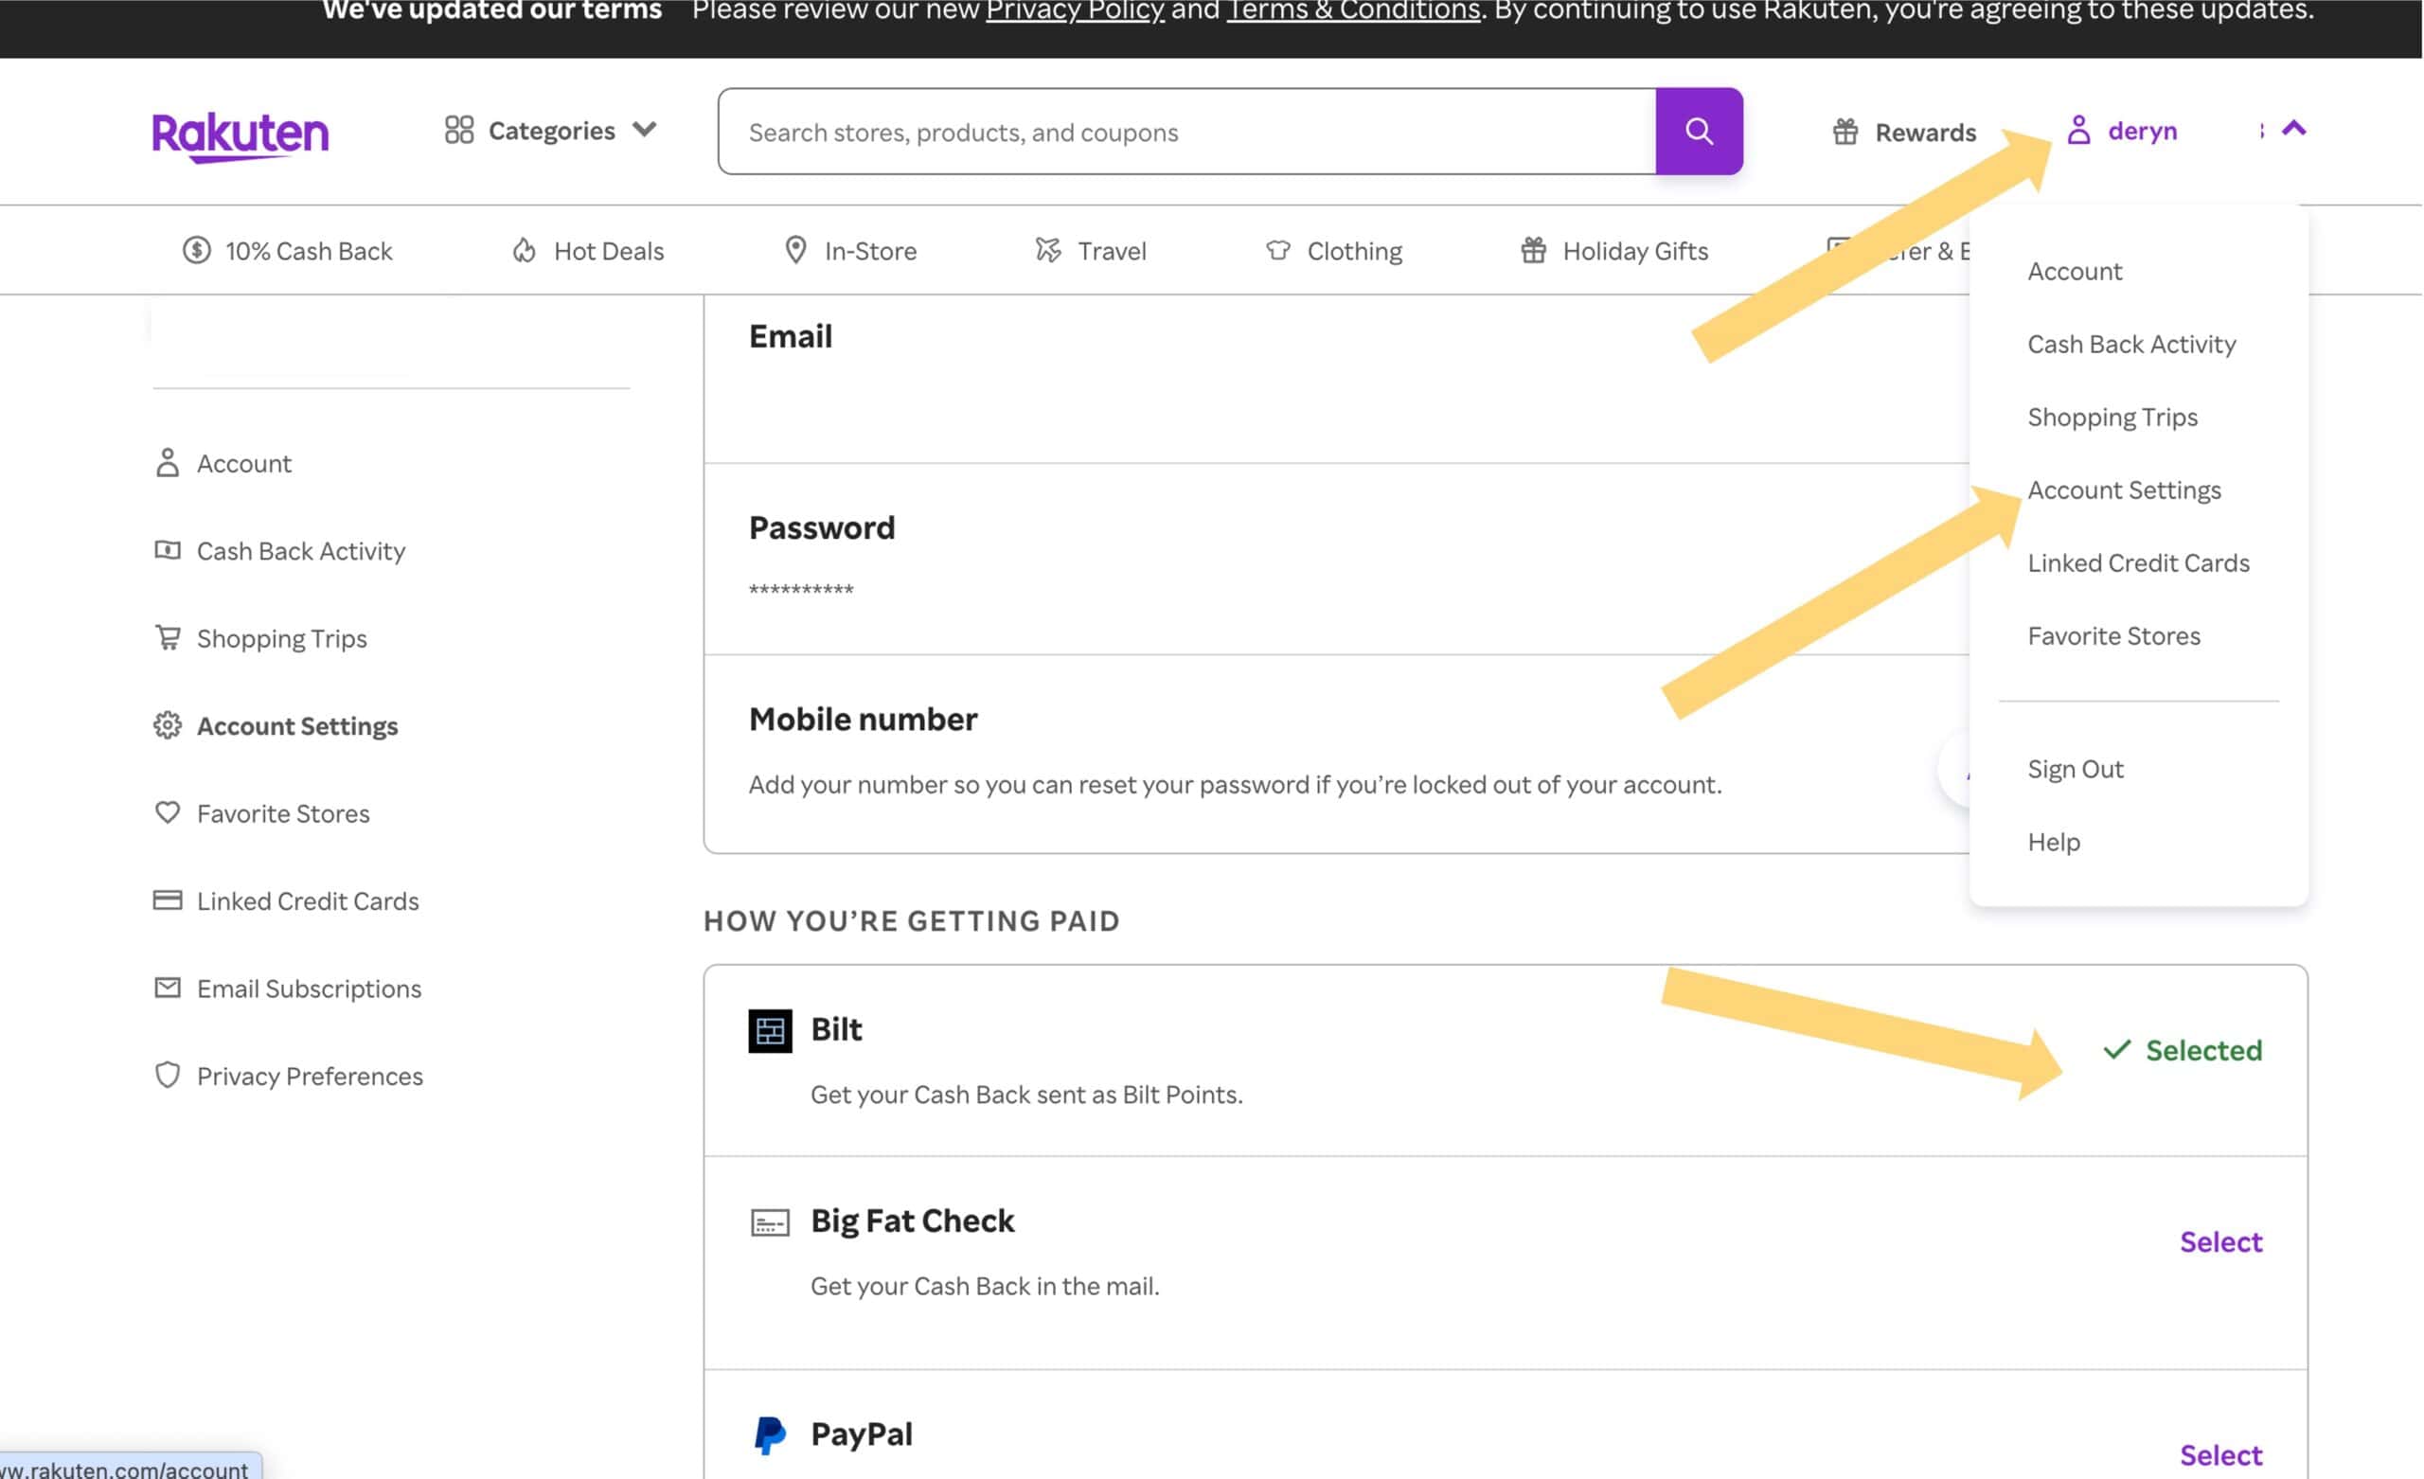Screen dimensions: 2424x1479
Task: Open Help in dropdown menu
Action: [x=2054, y=842]
